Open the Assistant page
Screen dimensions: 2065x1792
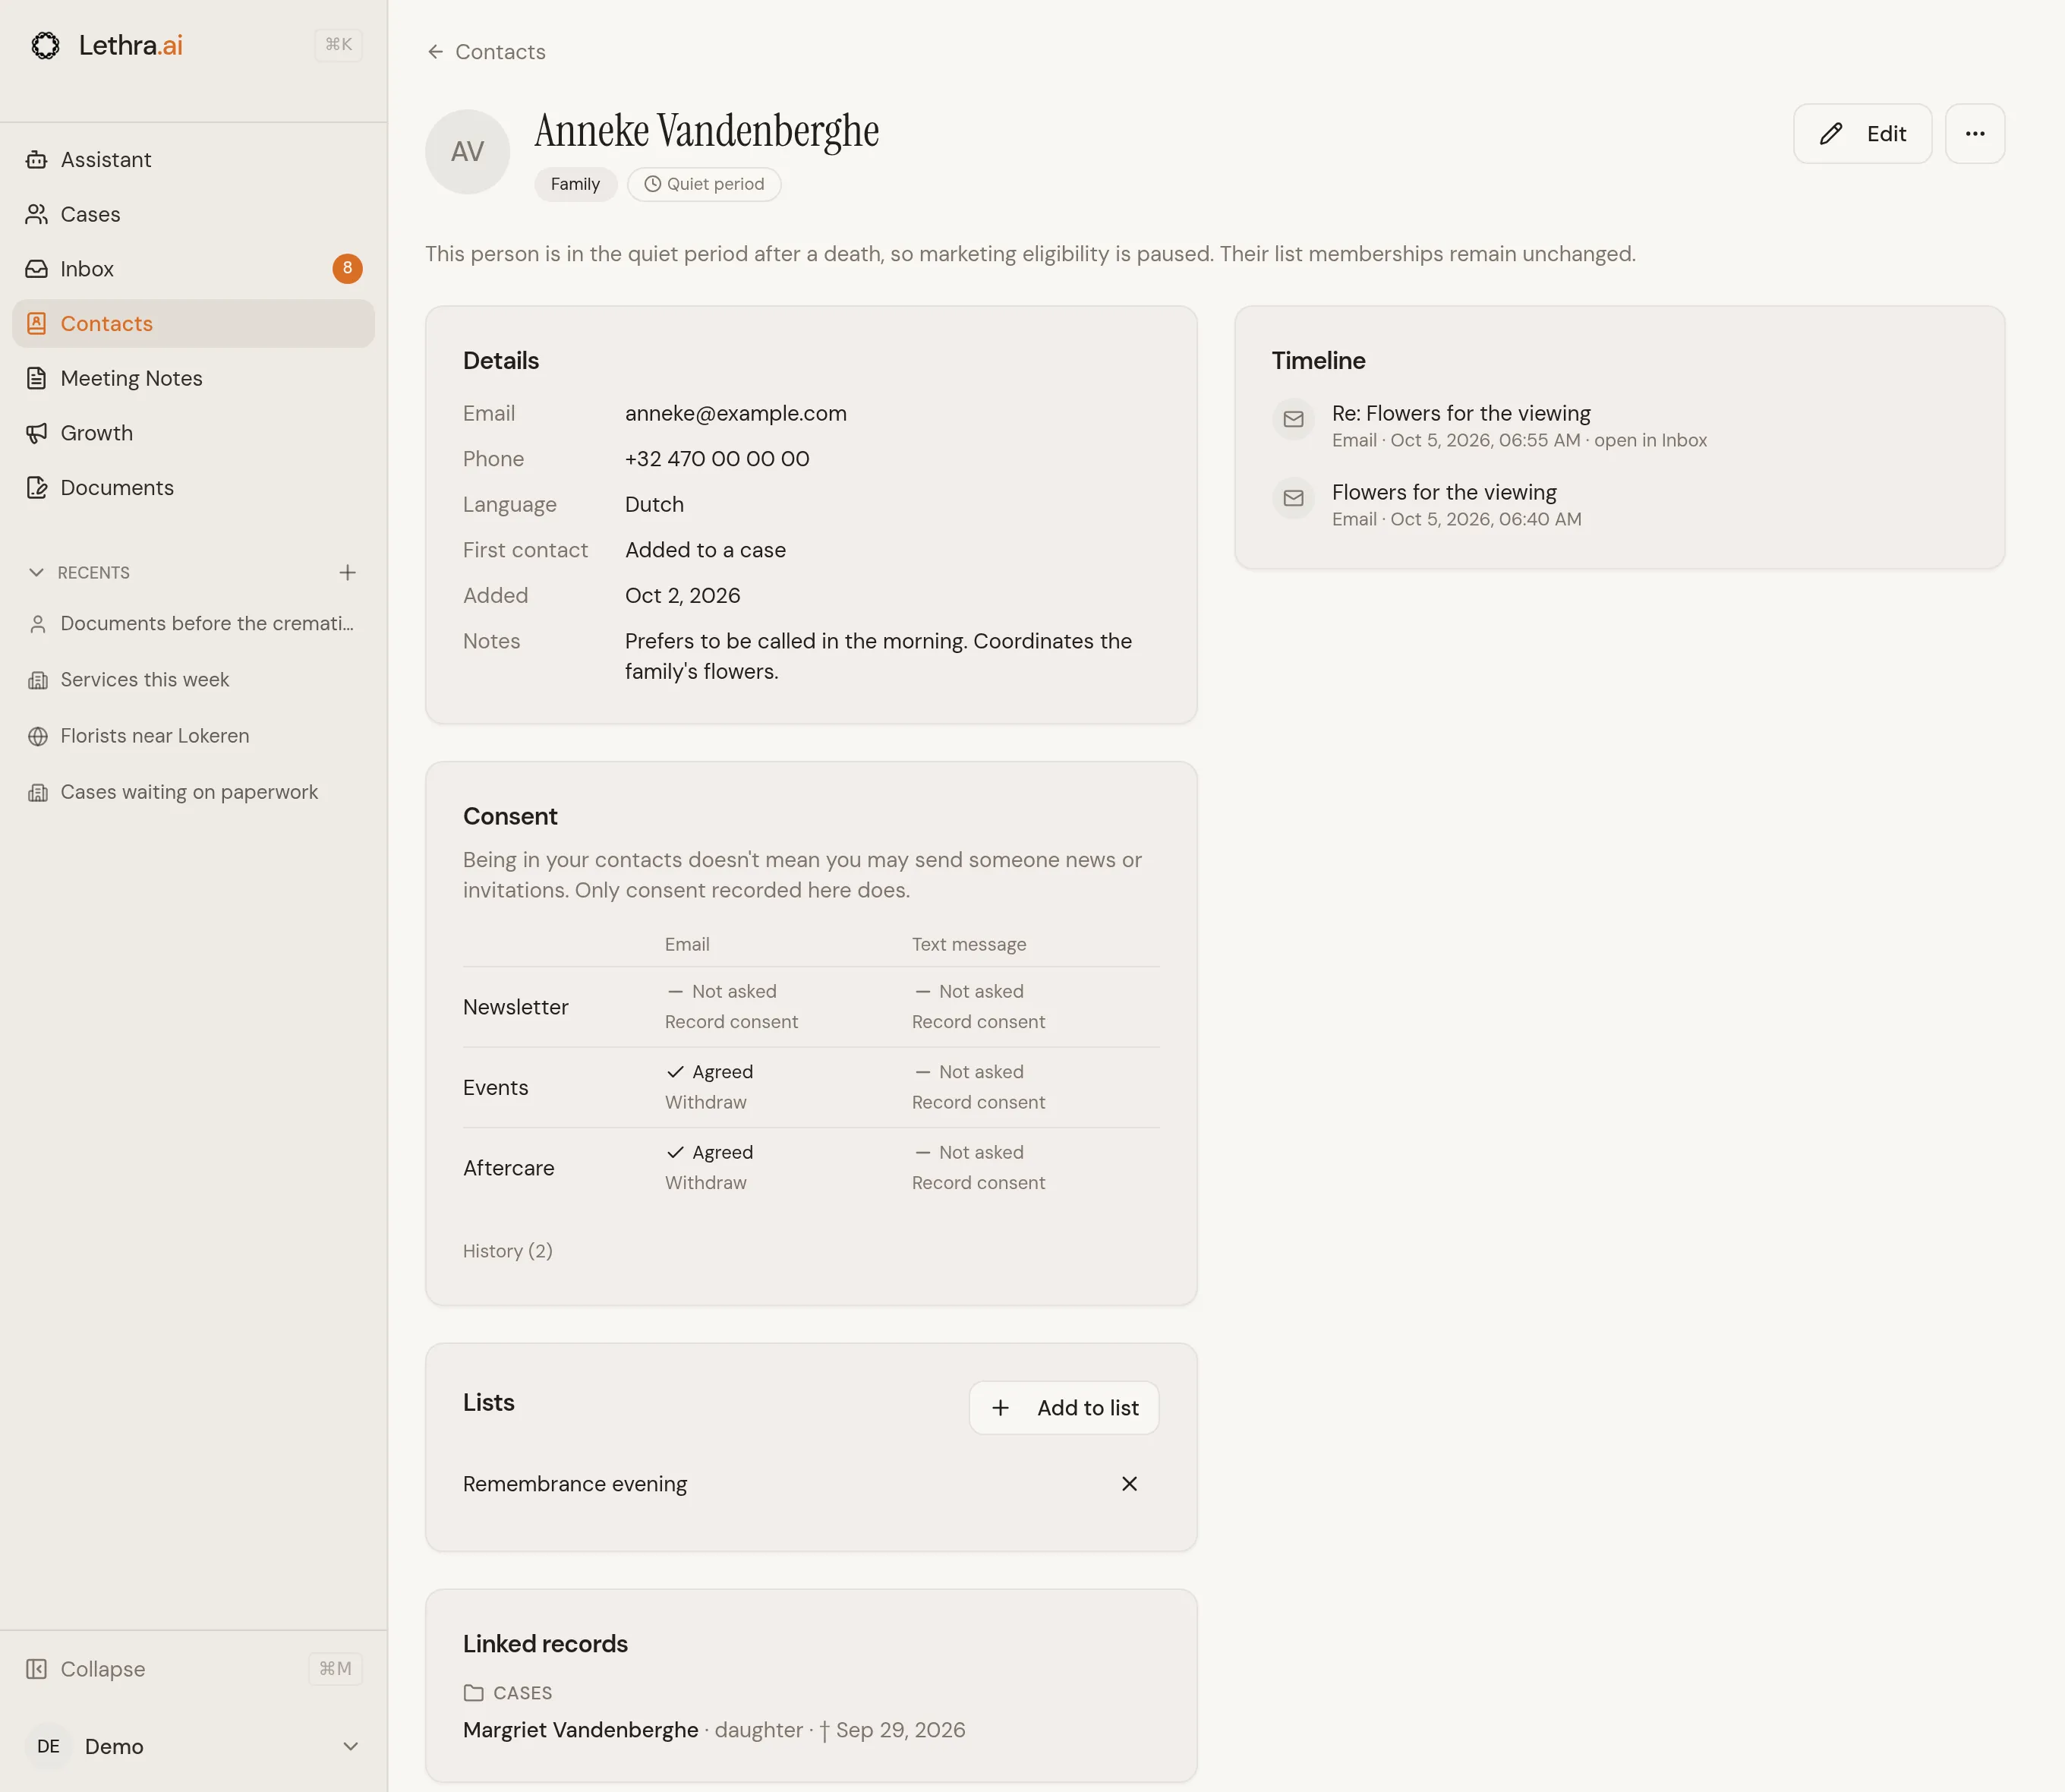[x=193, y=160]
